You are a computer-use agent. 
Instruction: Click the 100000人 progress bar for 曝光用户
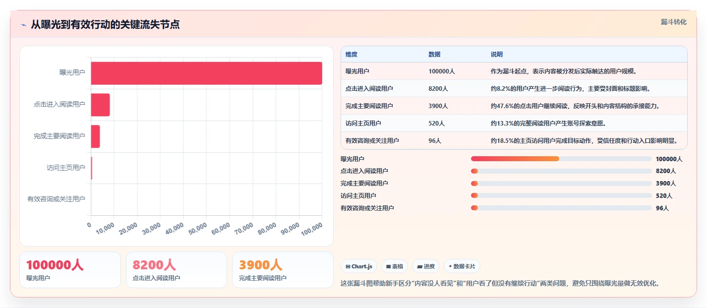(x=561, y=159)
